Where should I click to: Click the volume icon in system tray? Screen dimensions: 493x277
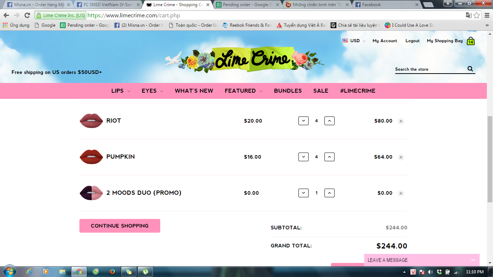[430, 272]
